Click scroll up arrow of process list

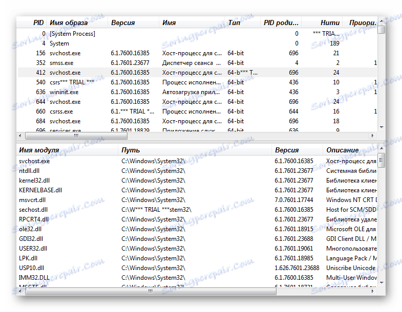coord(382,21)
